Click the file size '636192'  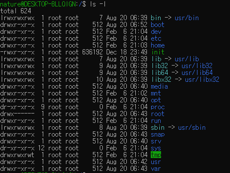coord(93,52)
